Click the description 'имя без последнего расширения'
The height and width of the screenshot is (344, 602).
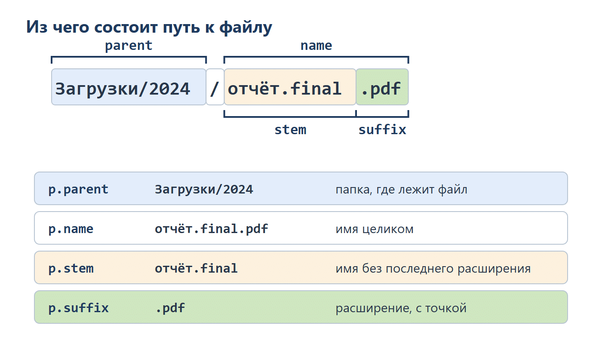[x=433, y=268]
